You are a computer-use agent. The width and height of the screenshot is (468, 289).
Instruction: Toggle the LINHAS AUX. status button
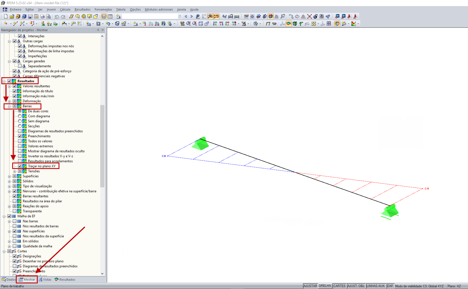coord(376,286)
